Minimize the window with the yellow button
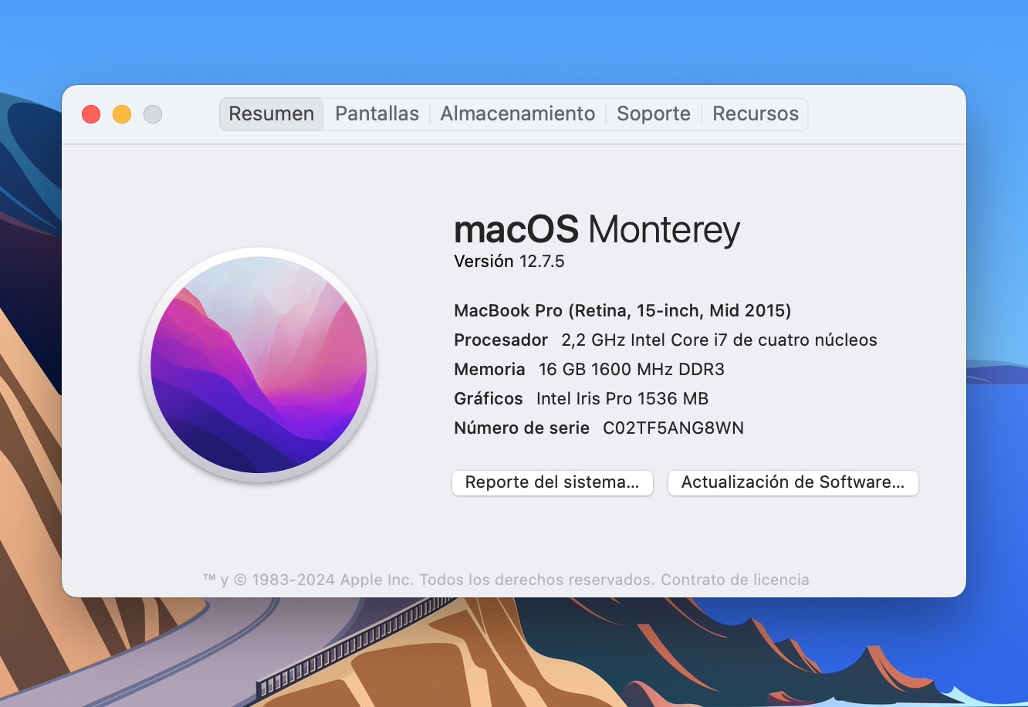 (122, 114)
